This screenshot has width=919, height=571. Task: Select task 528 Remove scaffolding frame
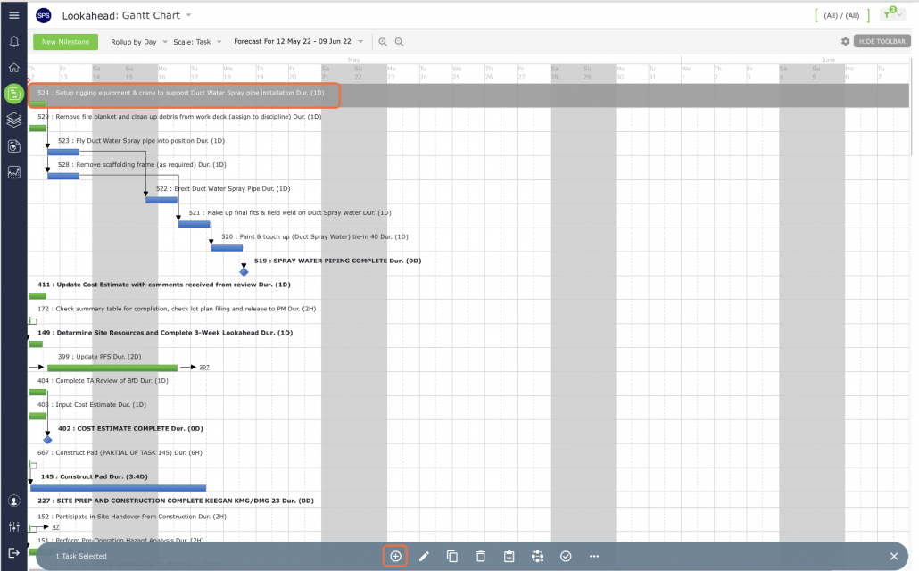[142, 165]
